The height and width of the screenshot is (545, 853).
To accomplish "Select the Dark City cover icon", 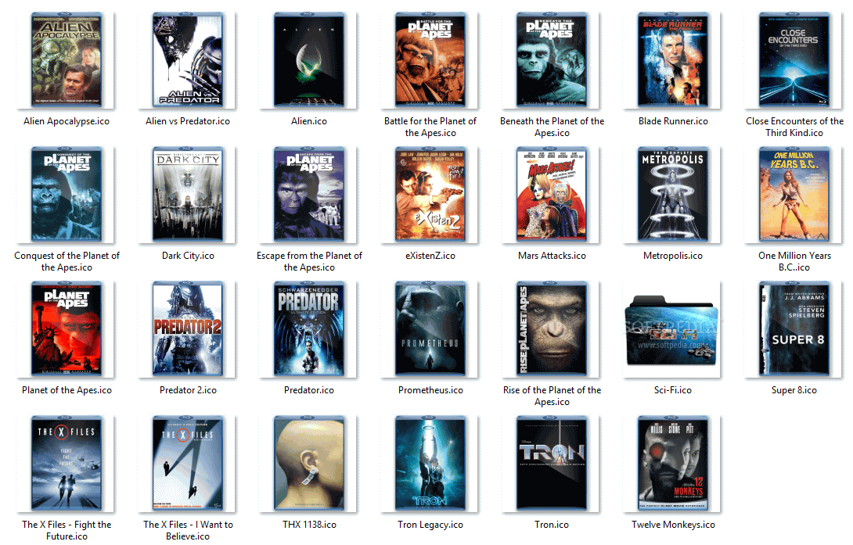I will (188, 194).
